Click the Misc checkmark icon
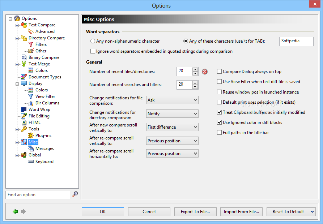Viewport: 323px width, 224px height. click(x=24, y=142)
